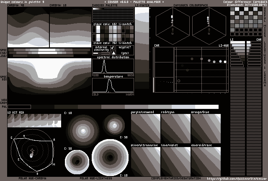Click the triangle warning icon beside acyclic
The height and width of the screenshot is (181, 268).
tap(113, 53)
